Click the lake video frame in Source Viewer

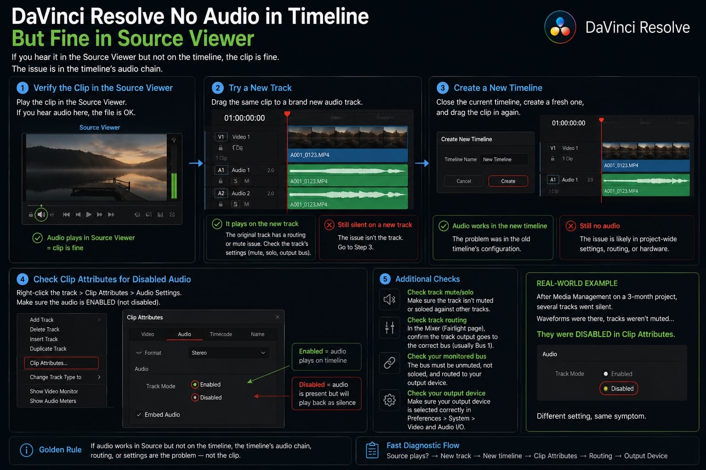point(97,168)
